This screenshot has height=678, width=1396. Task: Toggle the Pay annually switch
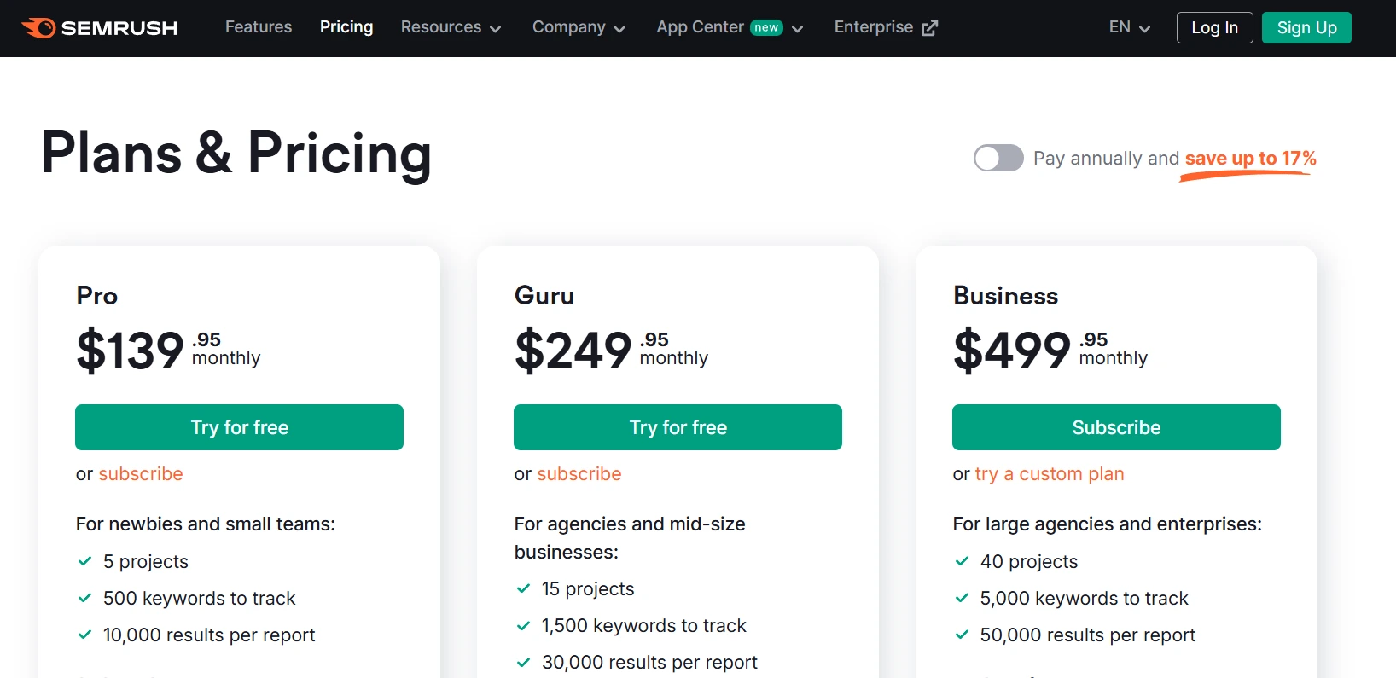[x=998, y=158]
